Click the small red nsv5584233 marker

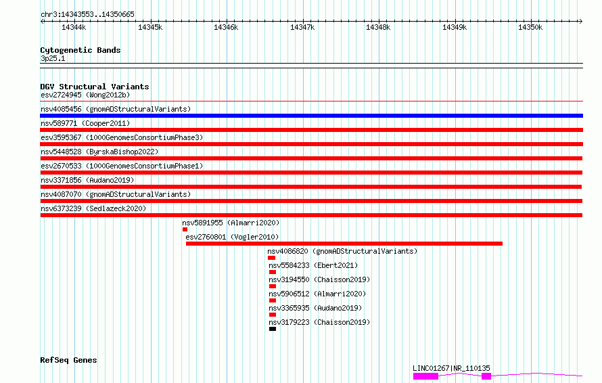point(273,272)
